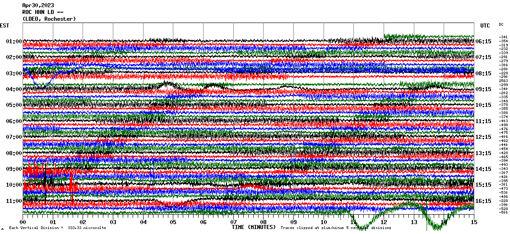
Task: Click the UTC column header
Action: coord(484,26)
